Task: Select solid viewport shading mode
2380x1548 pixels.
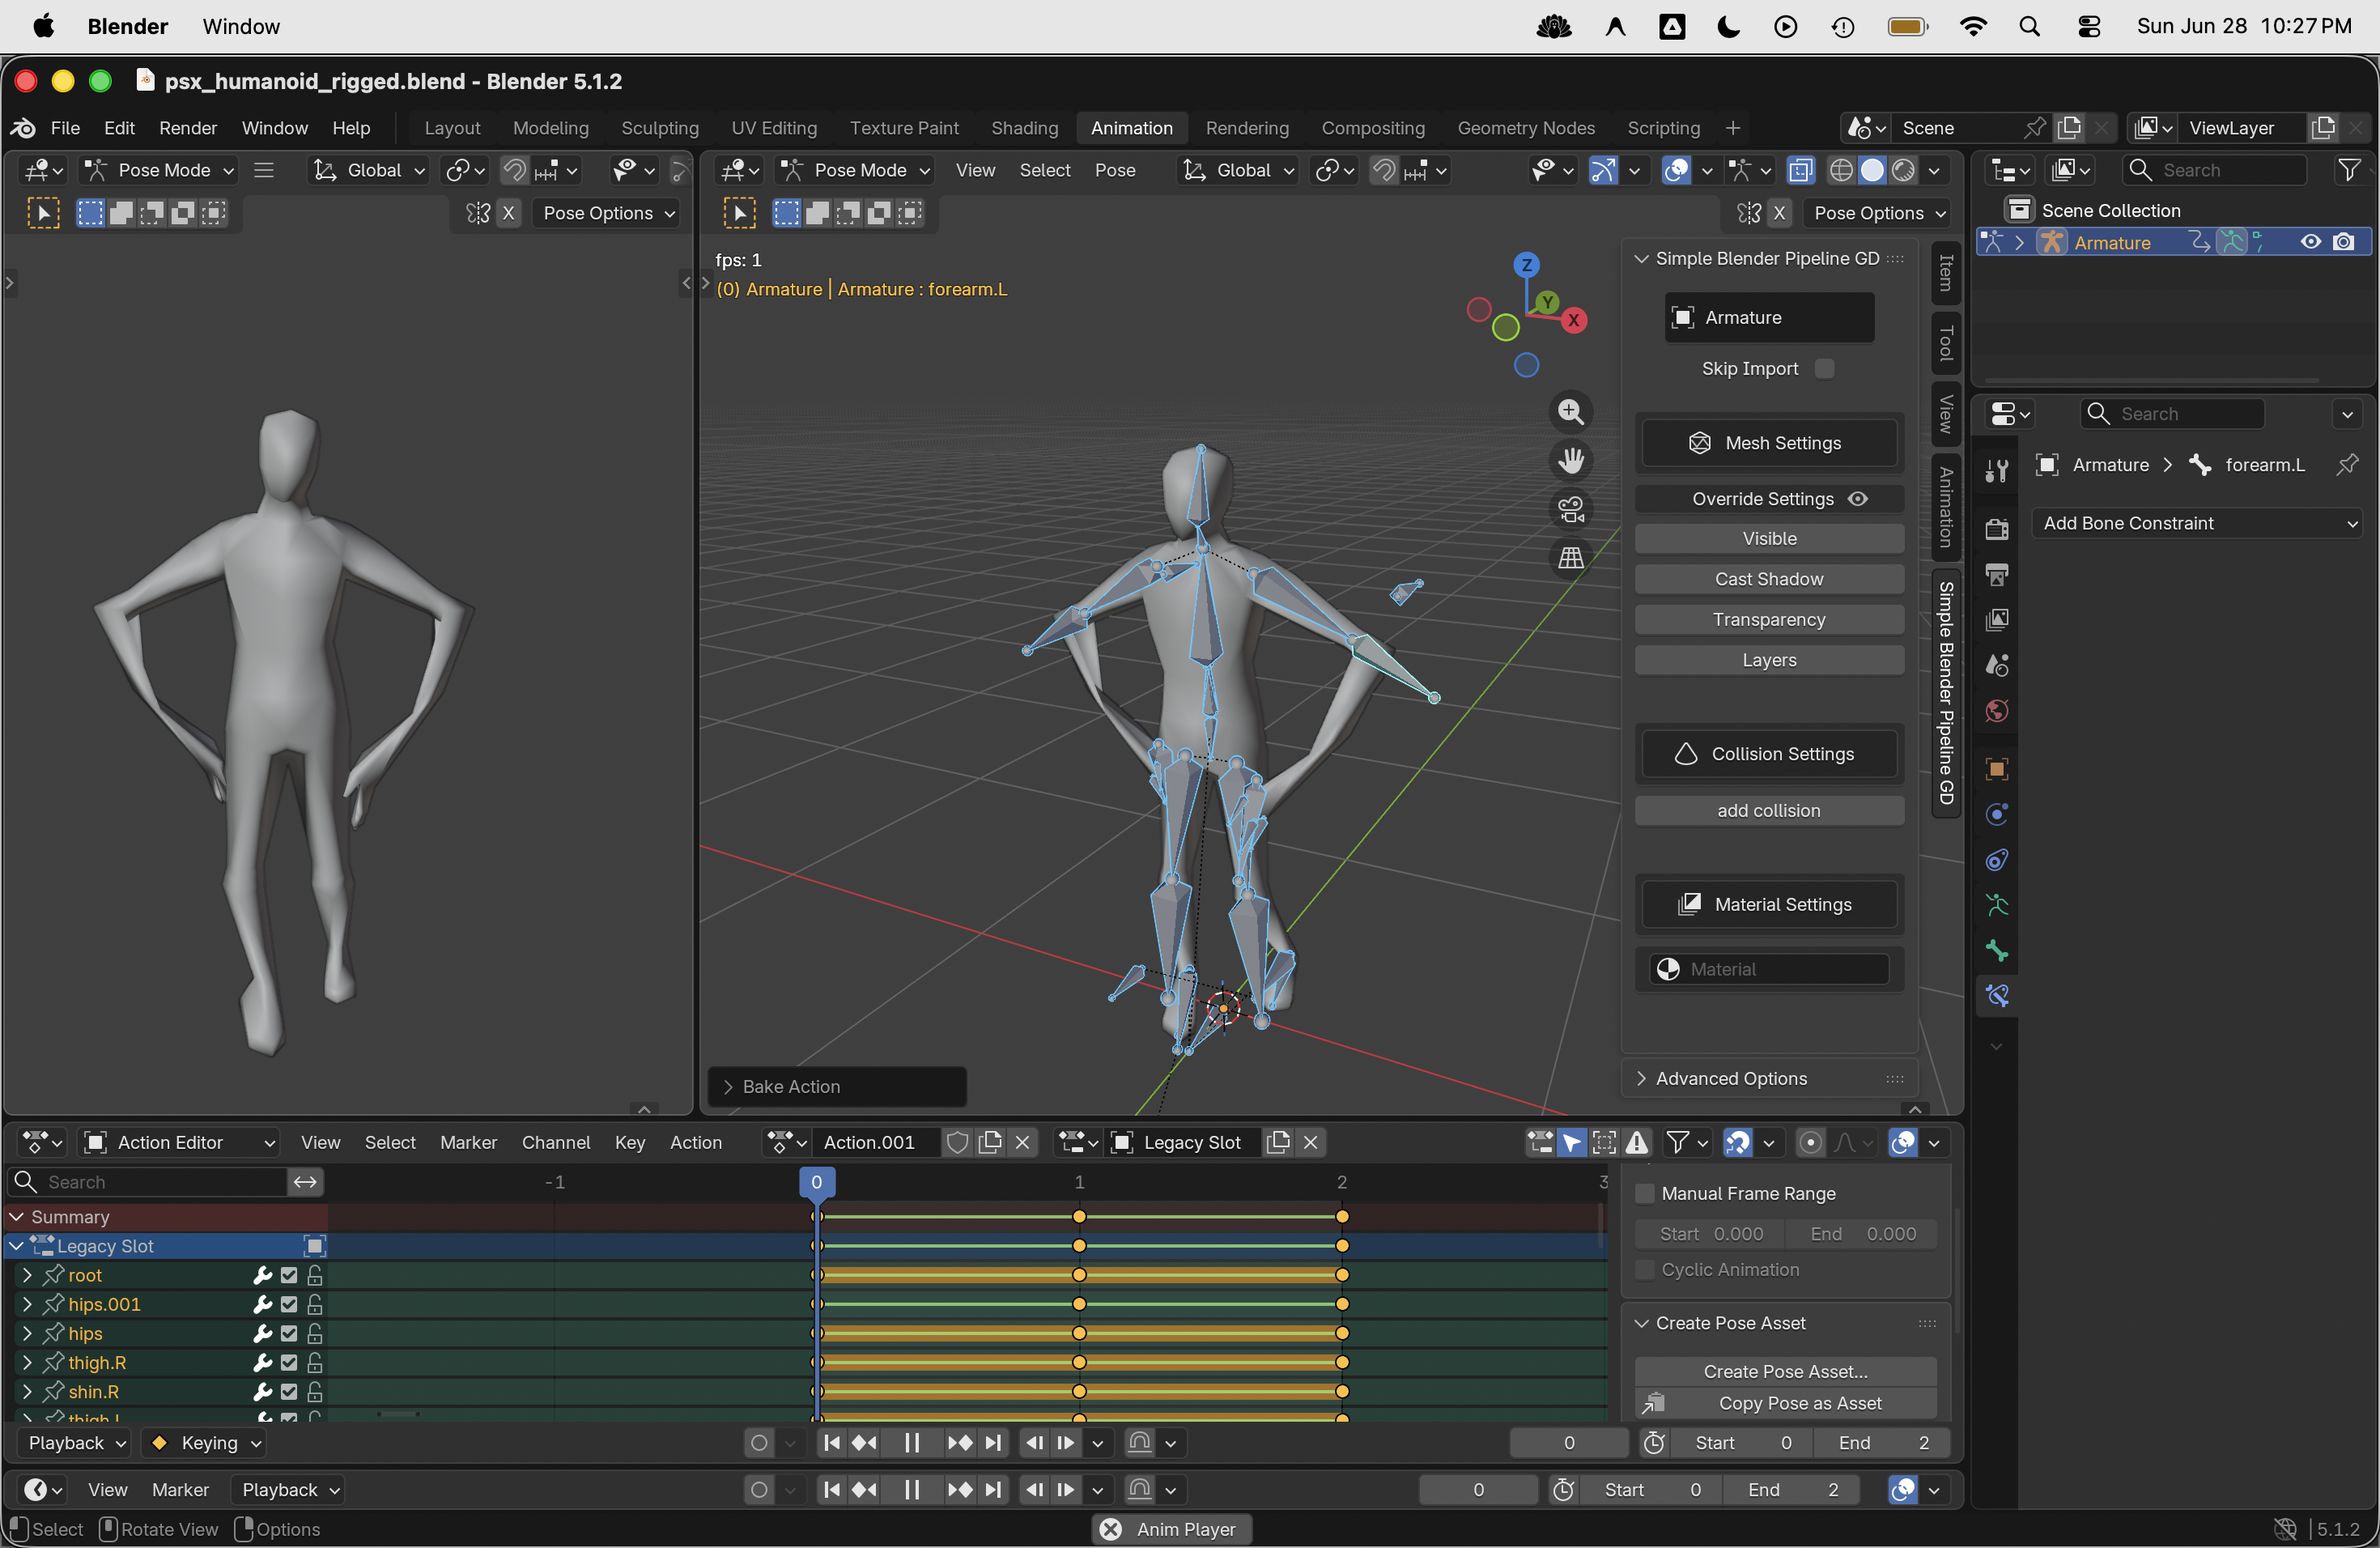Action: coord(1872,171)
